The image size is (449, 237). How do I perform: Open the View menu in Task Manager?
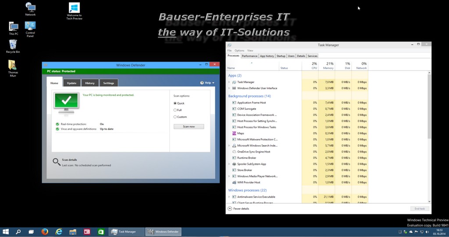(x=250, y=51)
